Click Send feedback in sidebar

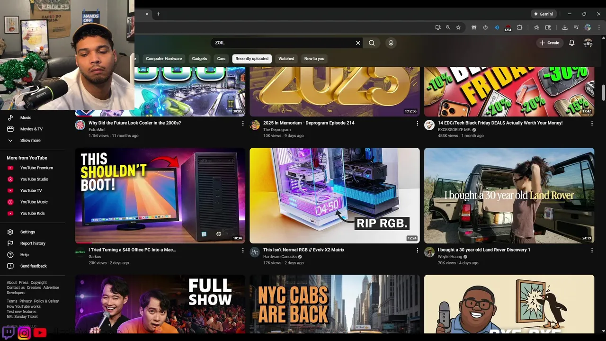pos(32,266)
